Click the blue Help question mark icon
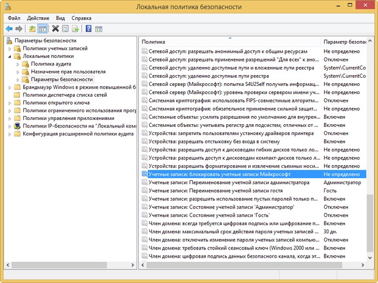This screenshot has height=283, width=378. point(89,29)
